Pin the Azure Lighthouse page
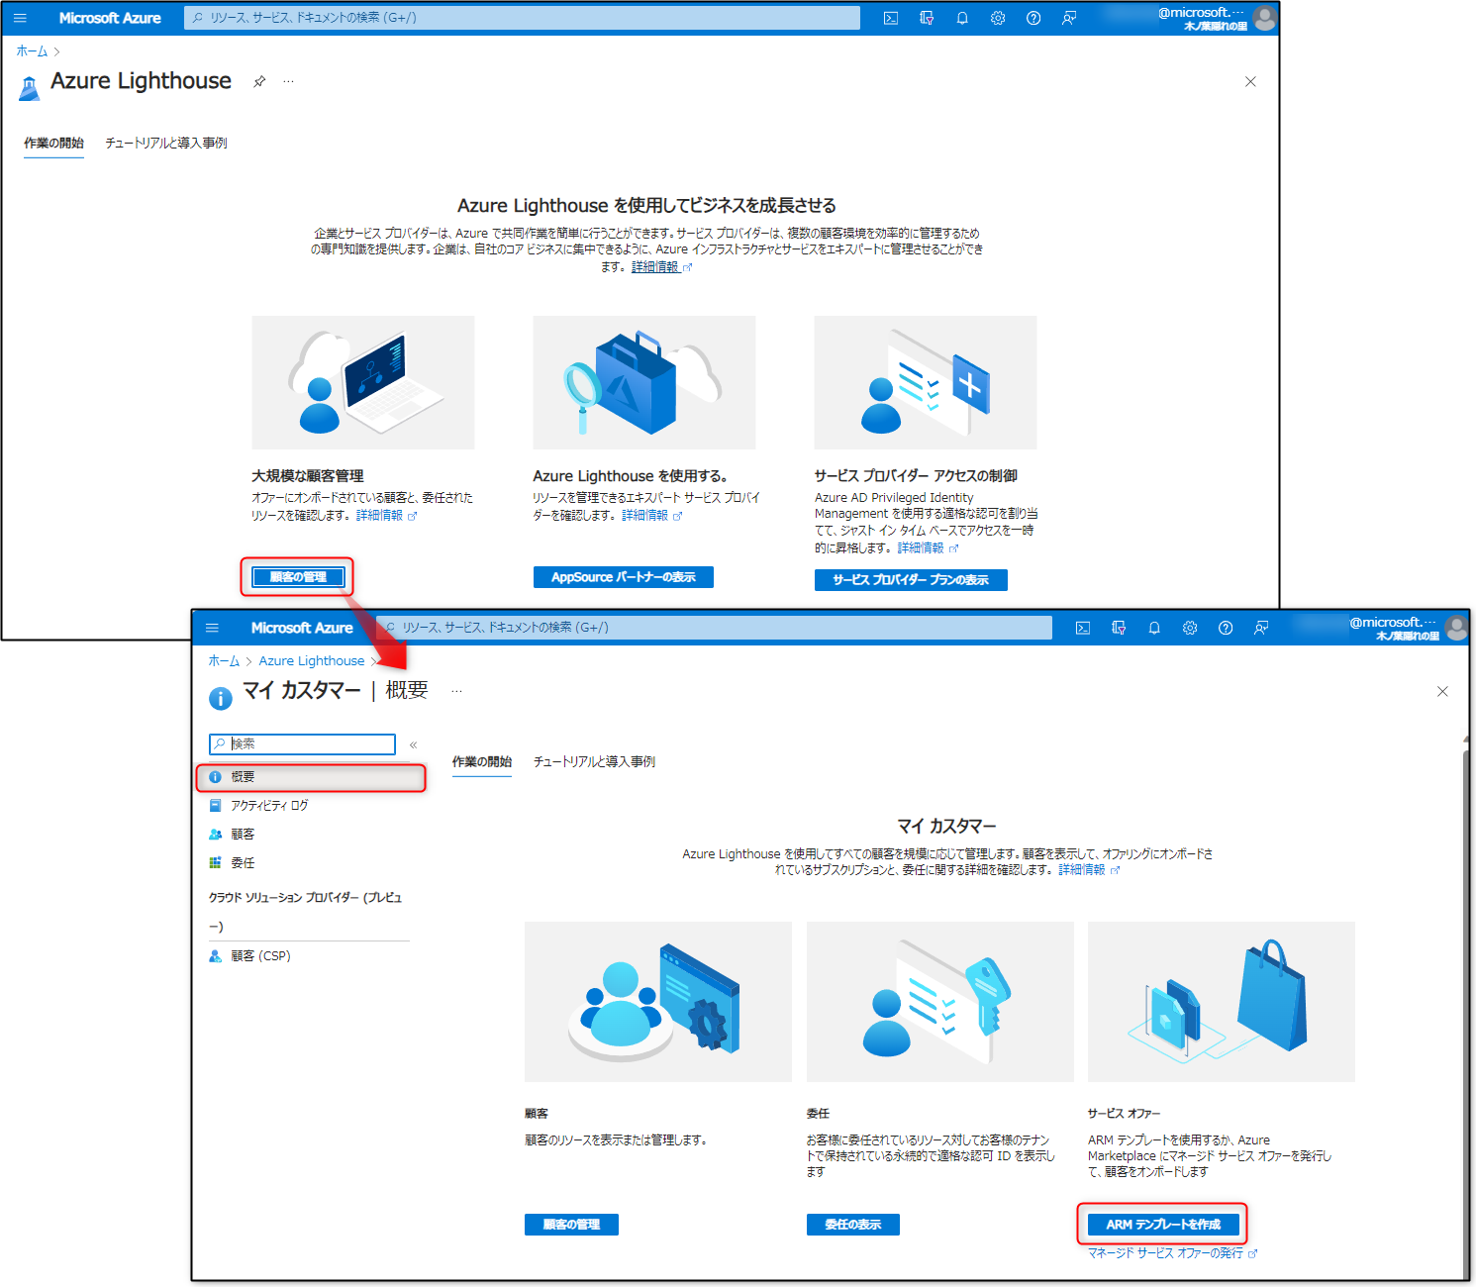The height and width of the screenshot is (1287, 1476). coord(259,81)
